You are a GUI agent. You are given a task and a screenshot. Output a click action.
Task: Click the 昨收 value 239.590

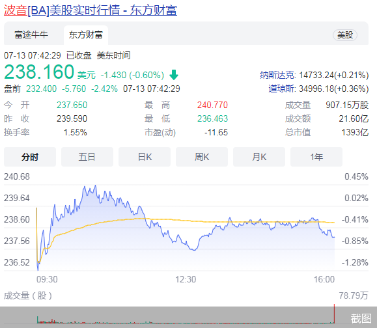pyautogui.click(x=72, y=118)
